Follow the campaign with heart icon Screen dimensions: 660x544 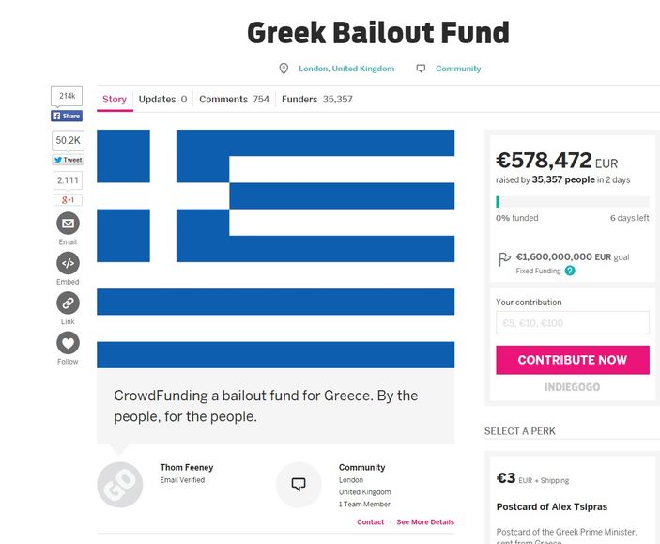[x=68, y=343]
